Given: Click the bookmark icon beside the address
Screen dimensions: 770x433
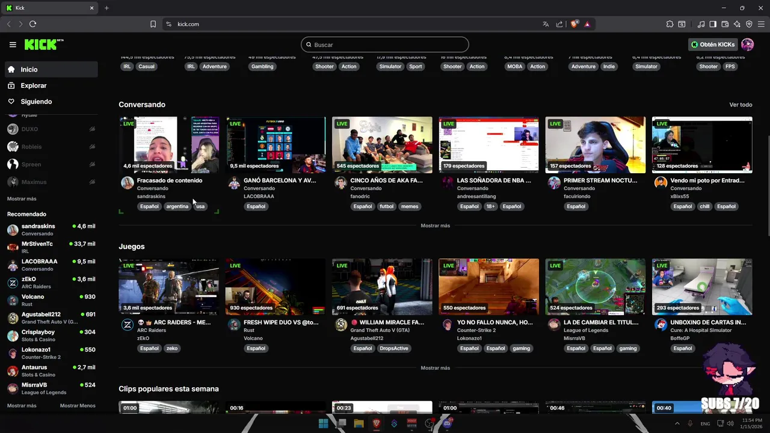Looking at the screenshot, I should tap(153, 24).
